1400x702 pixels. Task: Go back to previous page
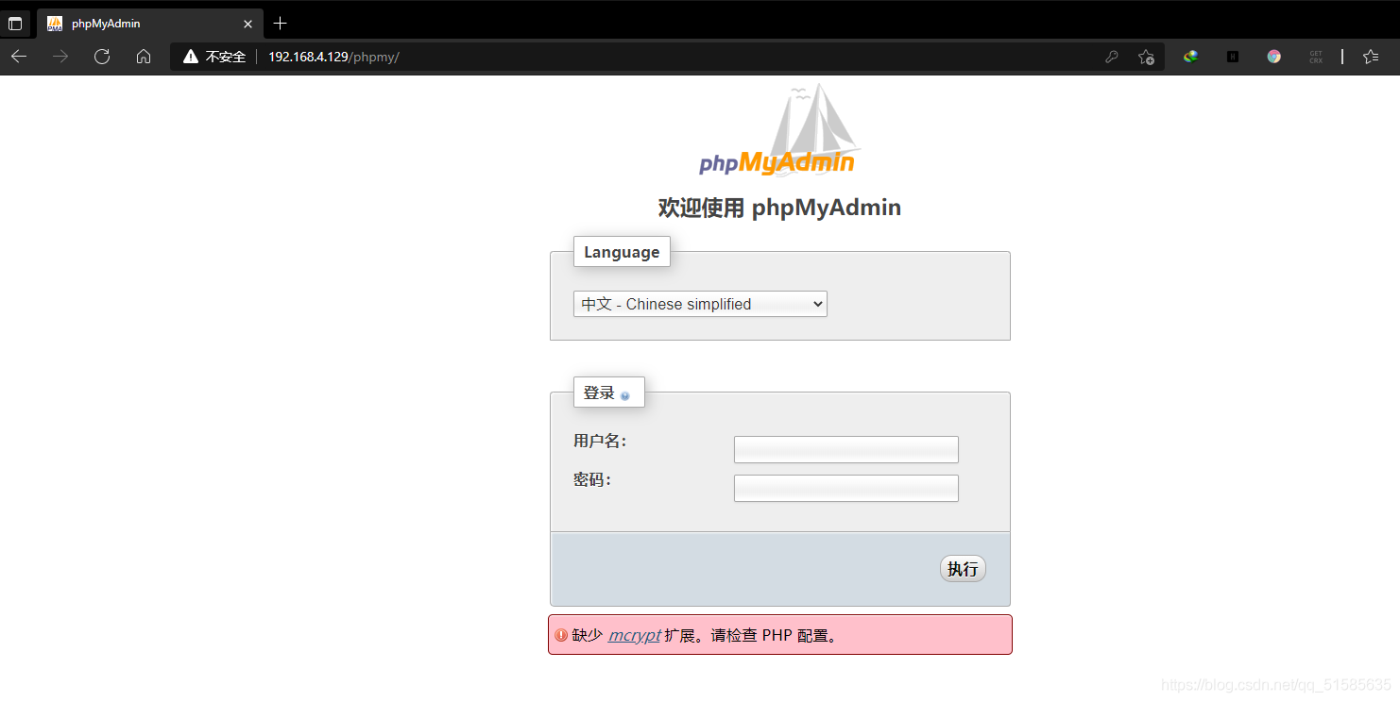[x=19, y=57]
